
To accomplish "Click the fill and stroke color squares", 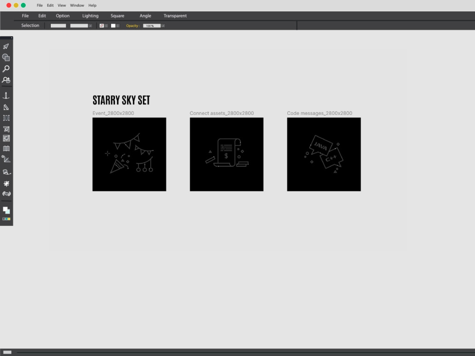I will [6, 210].
